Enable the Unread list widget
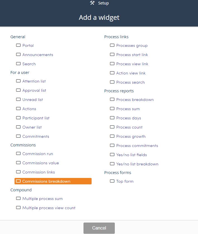Viewport: 198px width, 234px height. (x=18, y=99)
